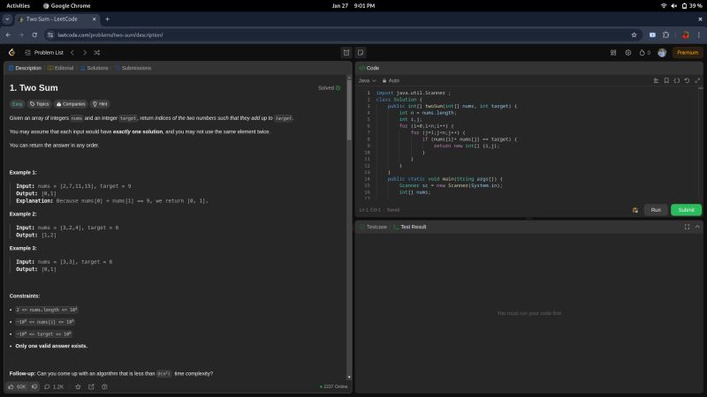
Task: Submit the solution
Action: (x=686, y=210)
